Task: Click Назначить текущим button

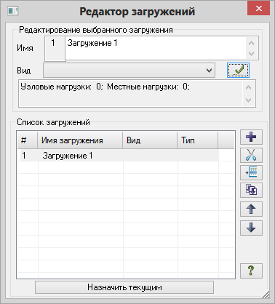Action: (x=124, y=287)
